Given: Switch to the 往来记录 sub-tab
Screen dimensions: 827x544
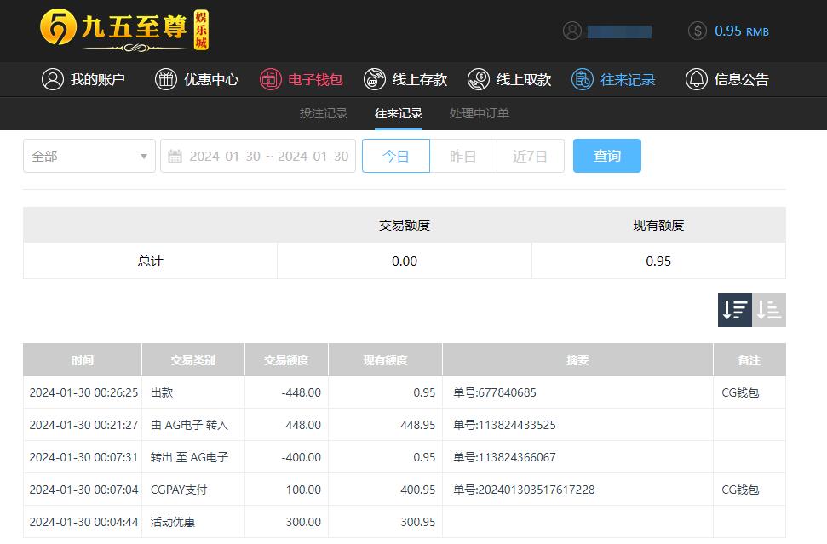Looking at the screenshot, I should tap(399, 113).
